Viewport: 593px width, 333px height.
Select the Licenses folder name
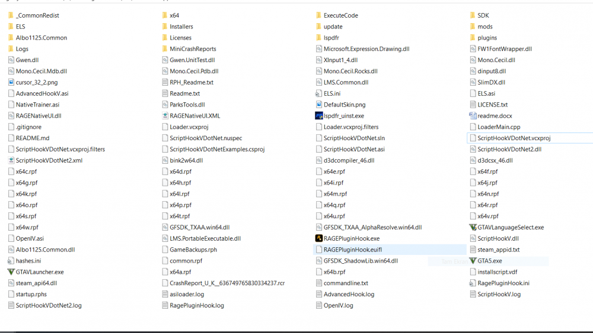click(180, 38)
